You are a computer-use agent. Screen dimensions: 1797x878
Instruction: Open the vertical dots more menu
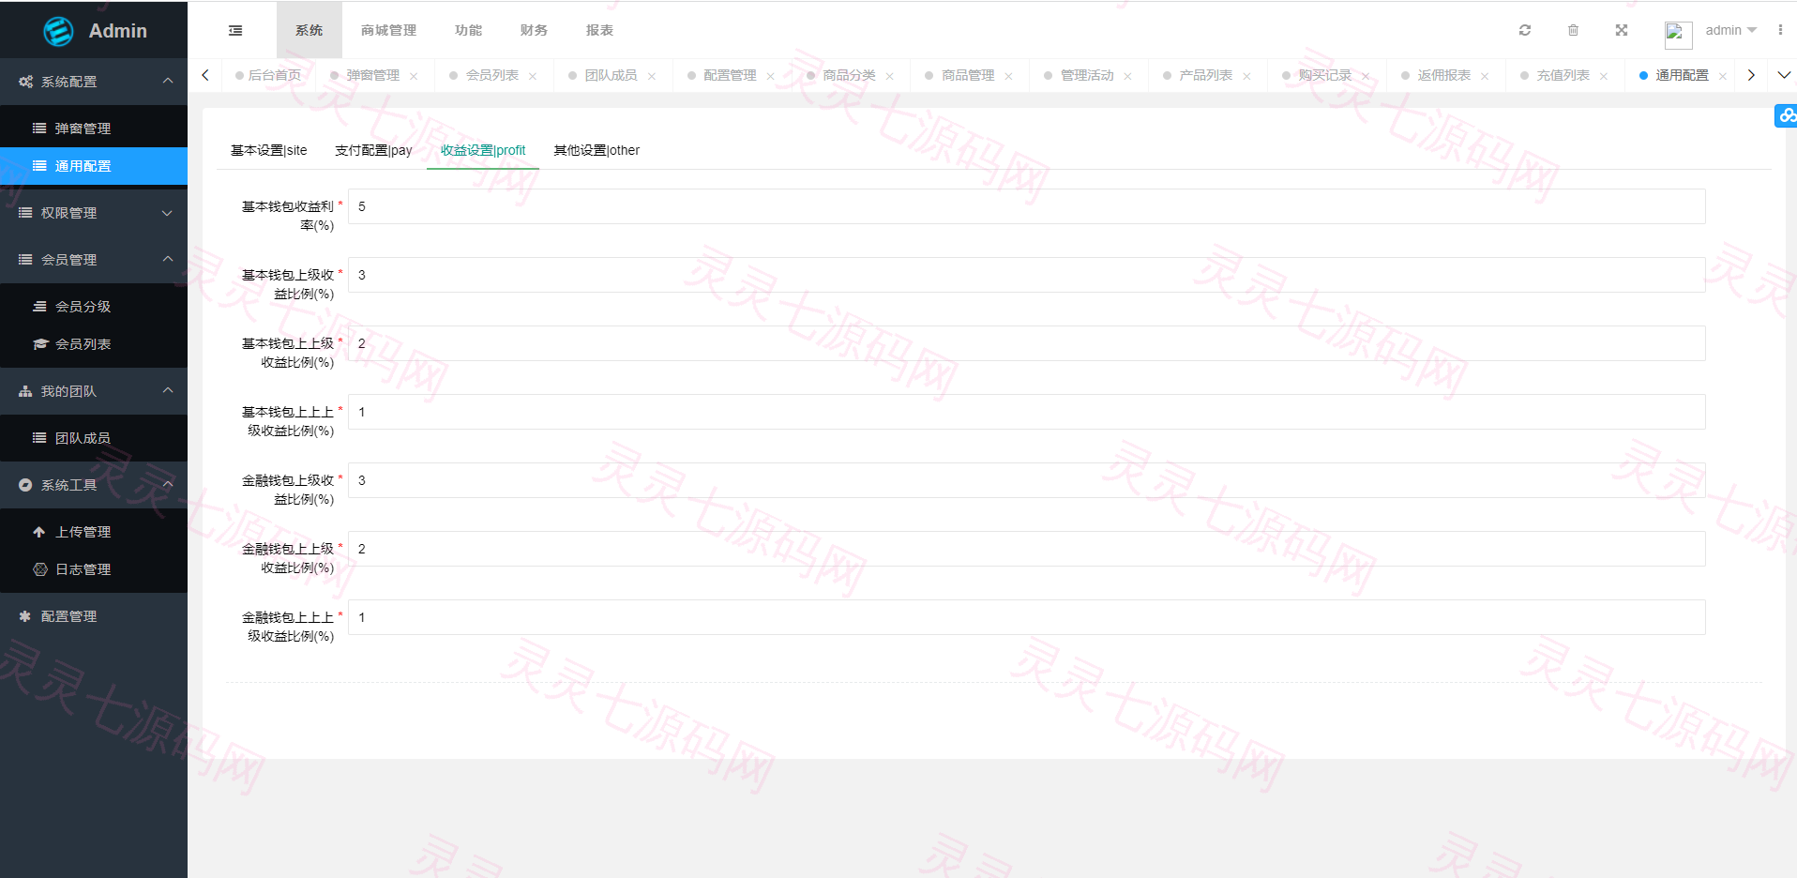point(1780,30)
